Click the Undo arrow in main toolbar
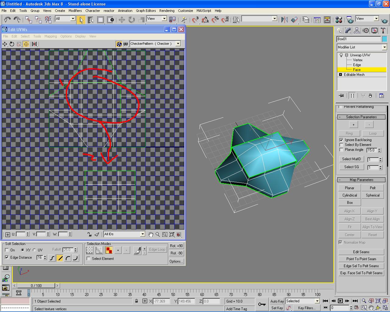Screen dimensions: 390x312 tap(7, 20)
